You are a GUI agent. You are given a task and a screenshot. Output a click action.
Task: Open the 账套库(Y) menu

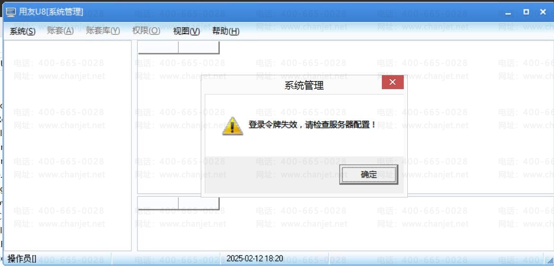tap(103, 31)
